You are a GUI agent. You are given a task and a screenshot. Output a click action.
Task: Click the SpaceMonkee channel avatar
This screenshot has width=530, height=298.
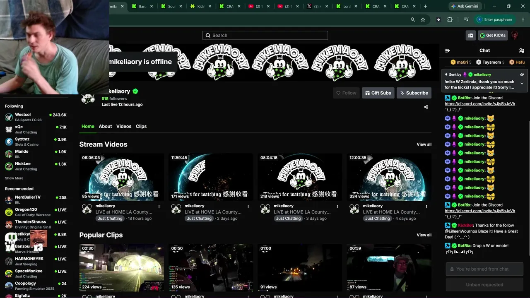(x=9, y=274)
